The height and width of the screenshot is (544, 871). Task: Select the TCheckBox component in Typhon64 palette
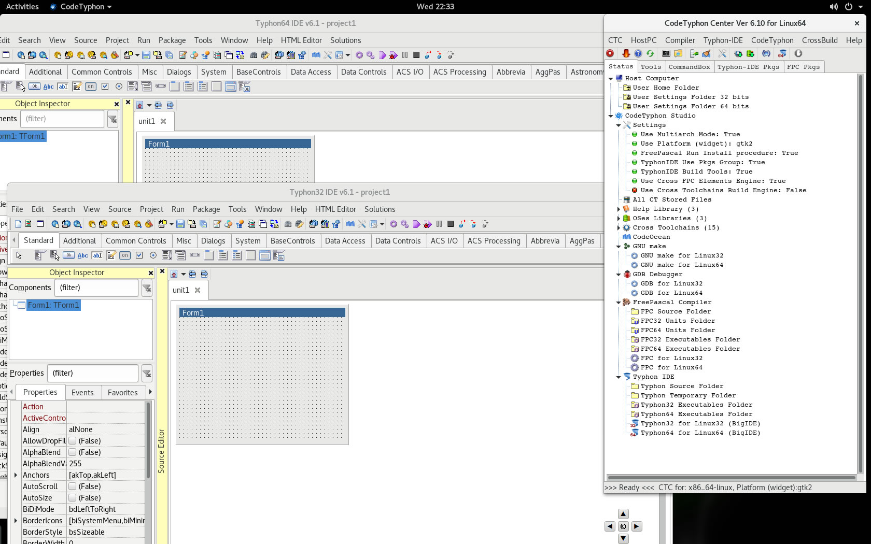point(105,87)
